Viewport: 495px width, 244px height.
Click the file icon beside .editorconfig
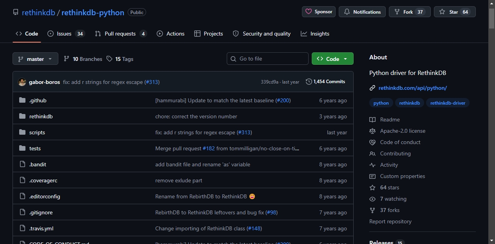(22, 196)
